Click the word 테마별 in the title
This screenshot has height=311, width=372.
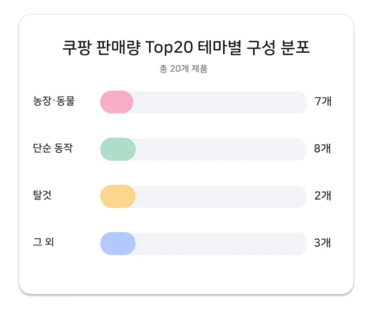[x=219, y=47]
